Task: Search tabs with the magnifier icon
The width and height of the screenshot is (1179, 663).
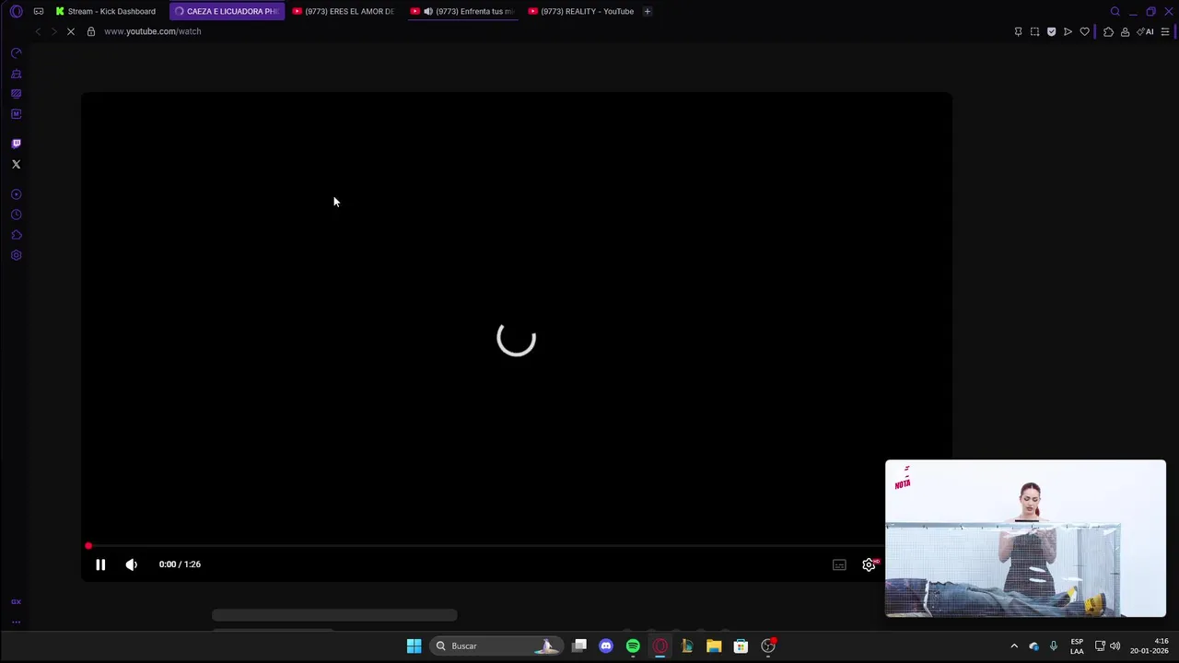Action: click(1115, 11)
